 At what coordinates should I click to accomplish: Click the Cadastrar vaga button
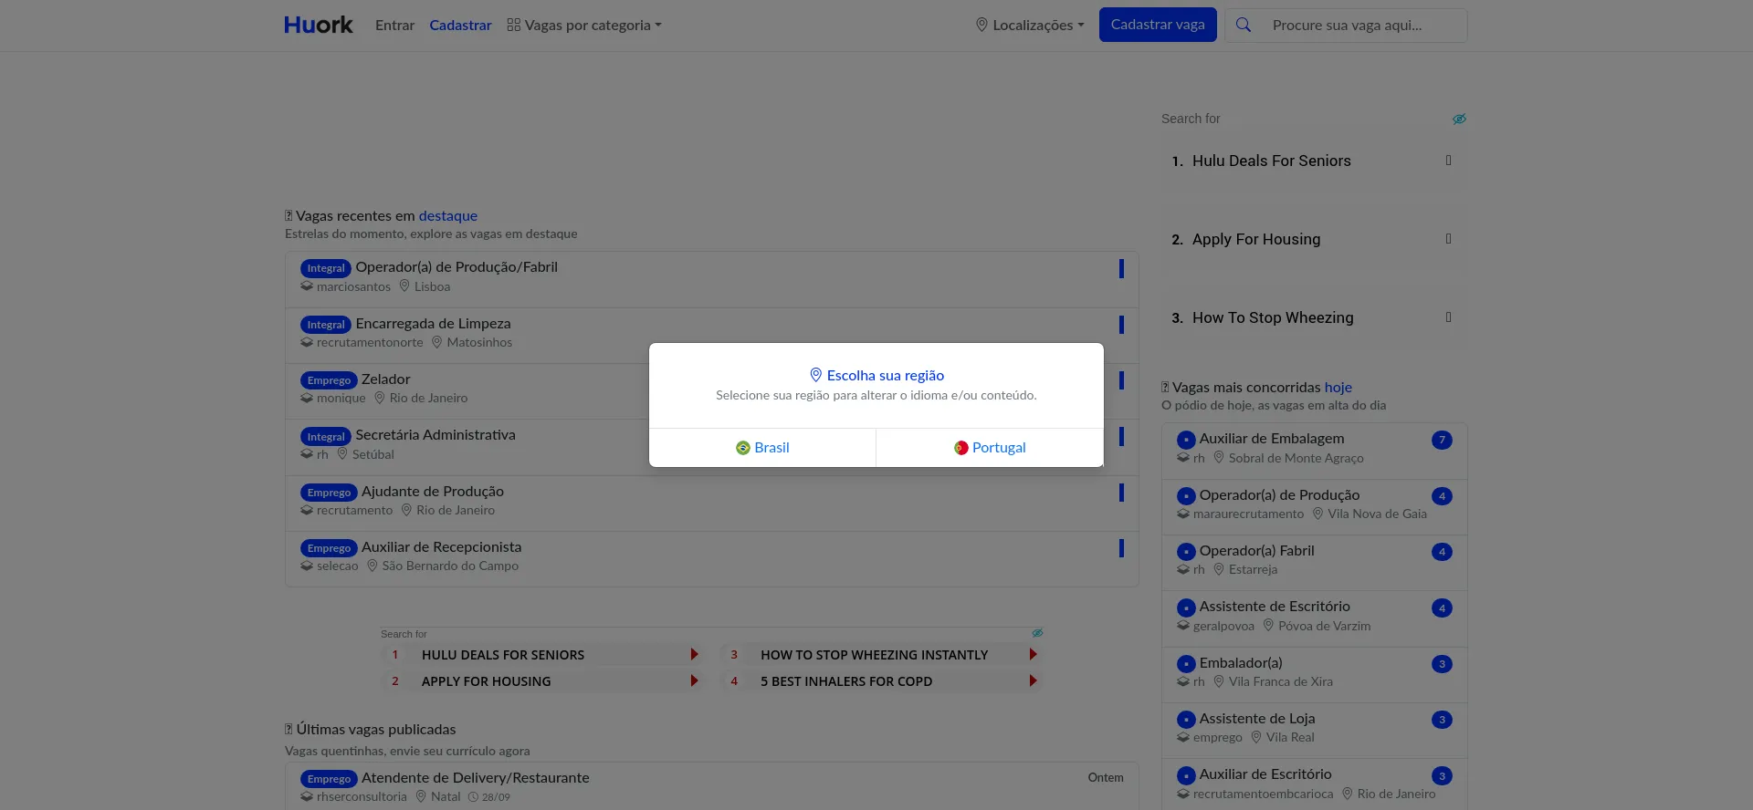tap(1158, 25)
